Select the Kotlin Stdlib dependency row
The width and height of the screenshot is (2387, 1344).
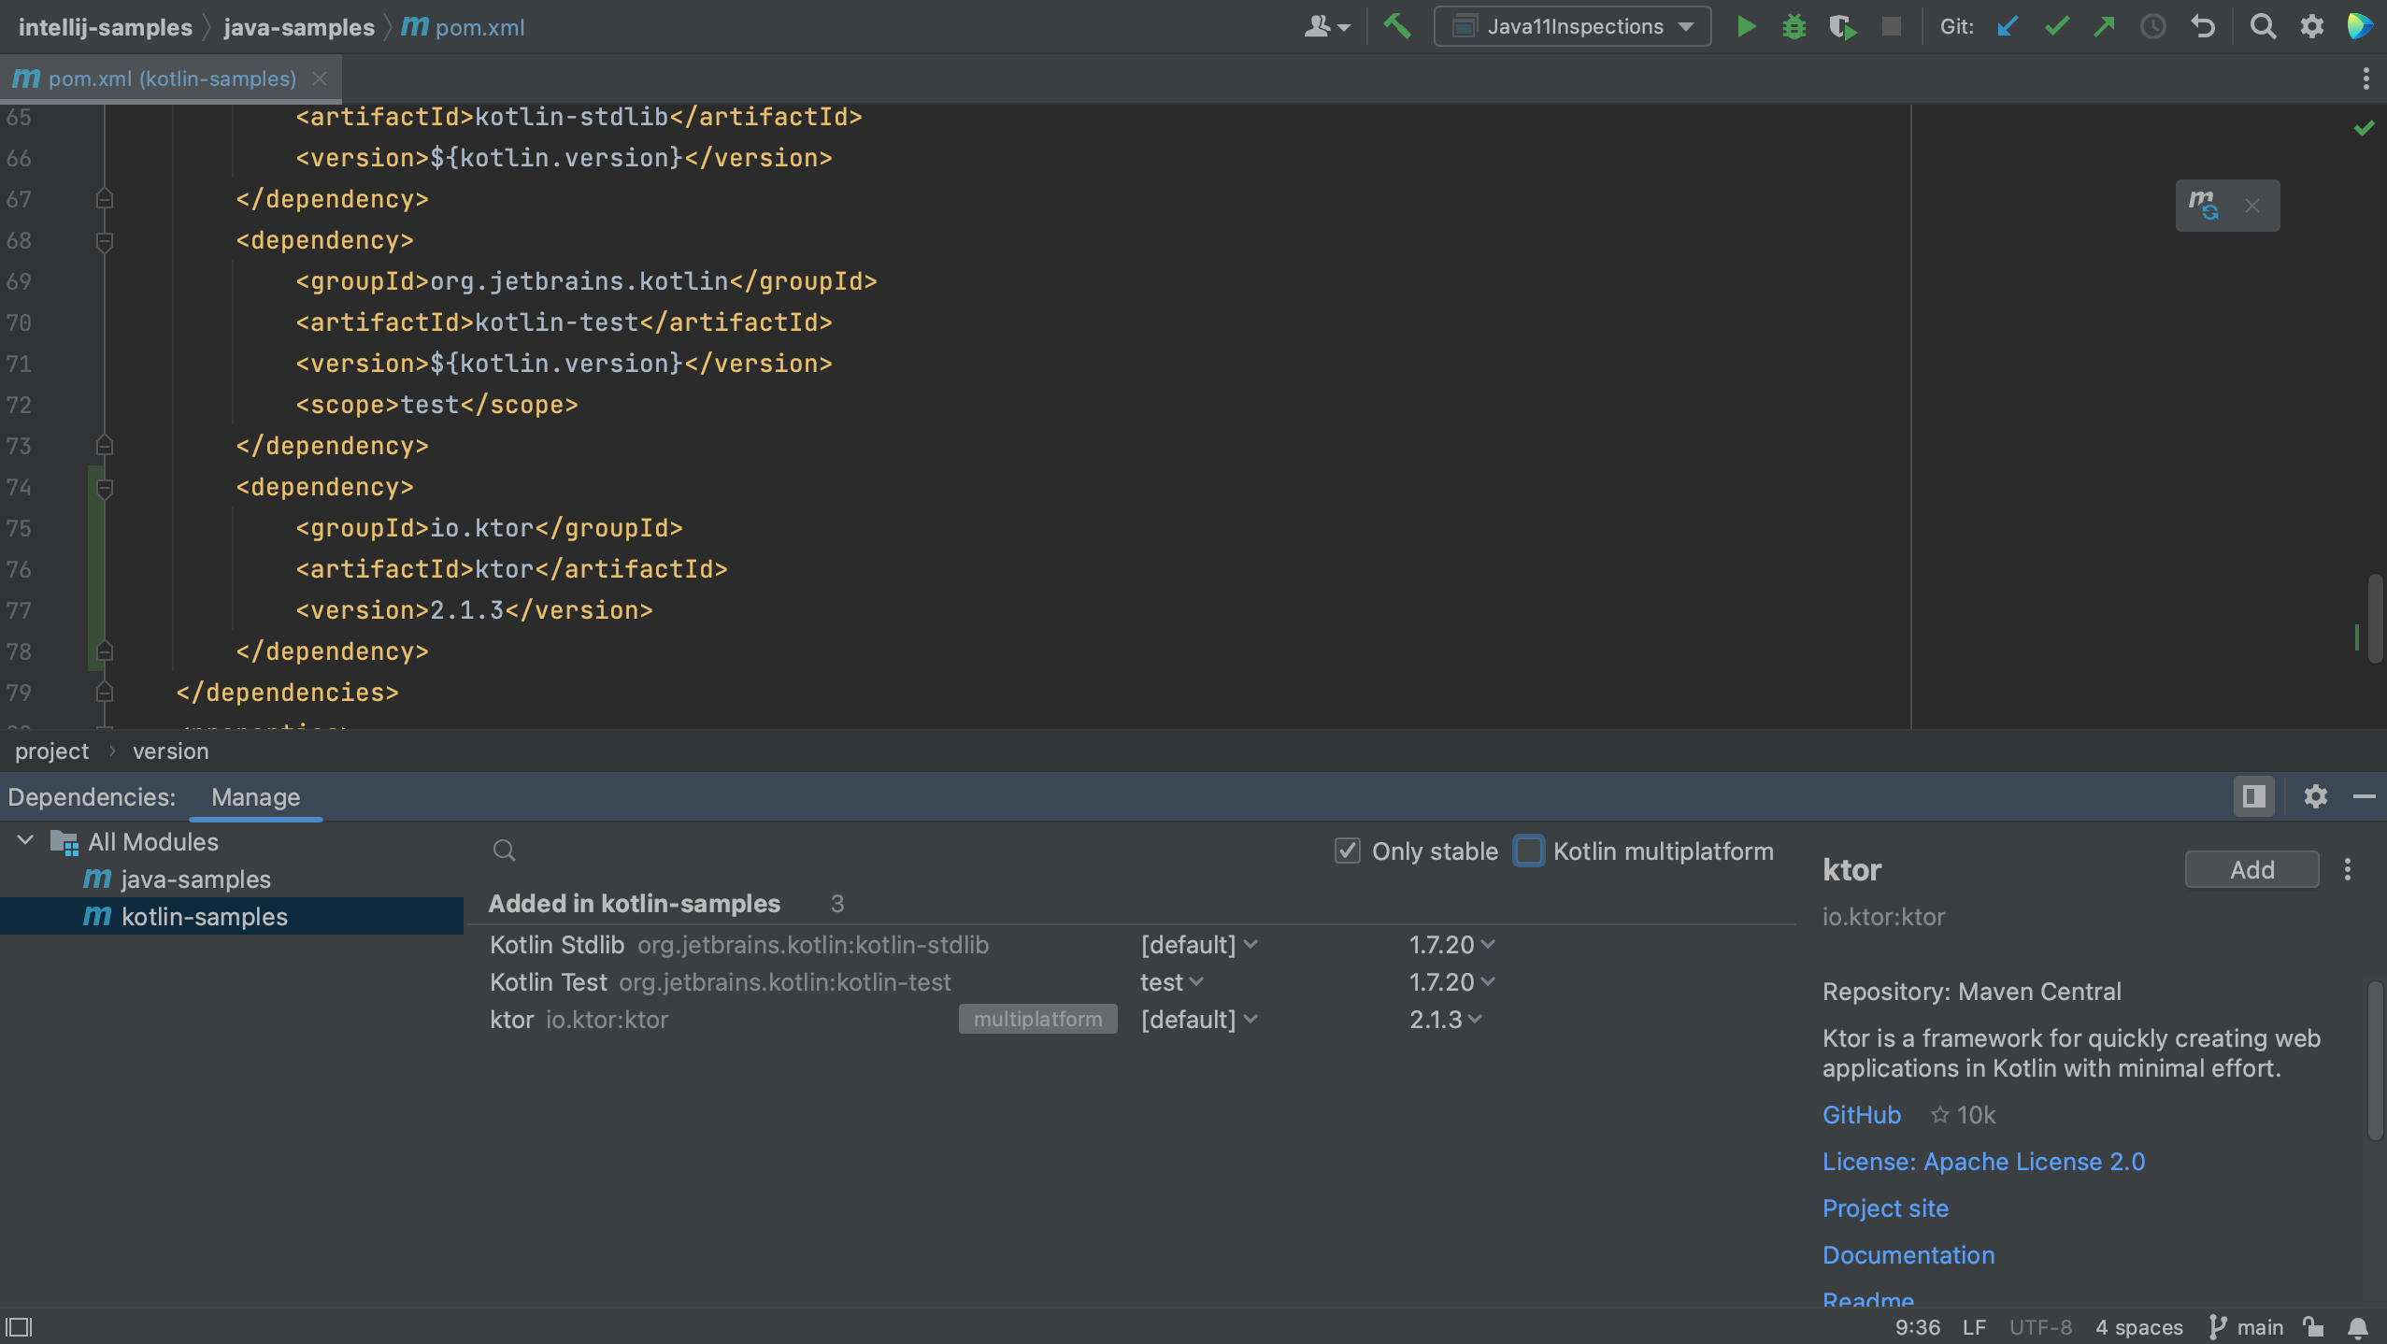(x=1131, y=945)
